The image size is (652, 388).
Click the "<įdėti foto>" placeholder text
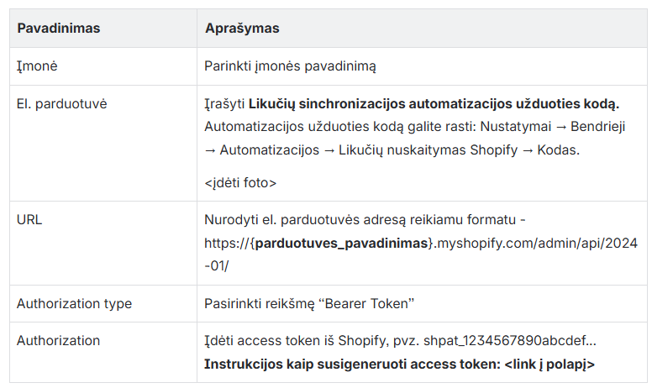[x=240, y=181]
